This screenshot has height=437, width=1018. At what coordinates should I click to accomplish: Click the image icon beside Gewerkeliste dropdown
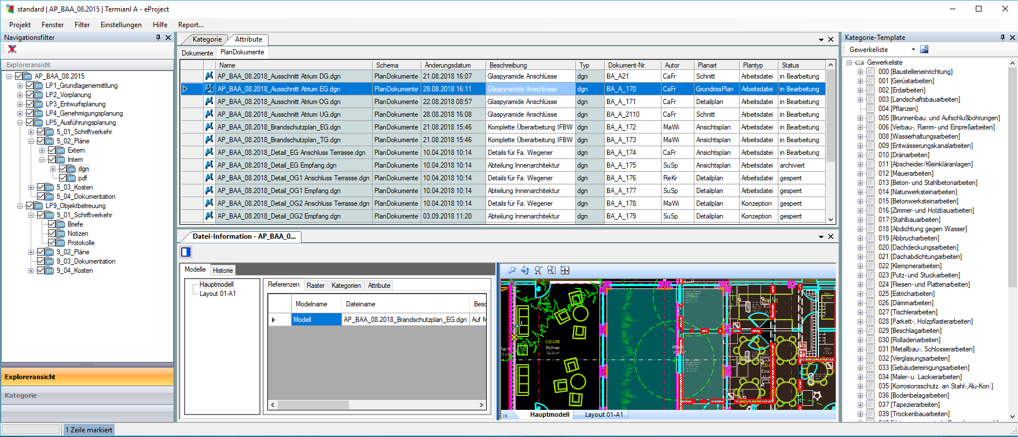coord(924,50)
